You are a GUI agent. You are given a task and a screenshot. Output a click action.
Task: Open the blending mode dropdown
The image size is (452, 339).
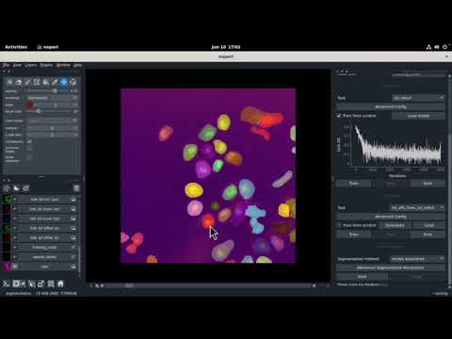pos(52,98)
